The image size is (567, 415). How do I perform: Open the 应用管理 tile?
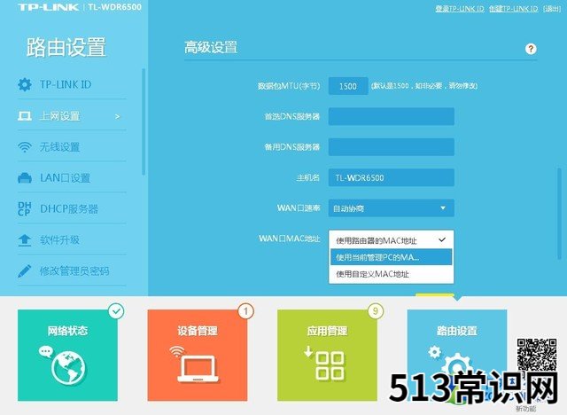[327, 355]
